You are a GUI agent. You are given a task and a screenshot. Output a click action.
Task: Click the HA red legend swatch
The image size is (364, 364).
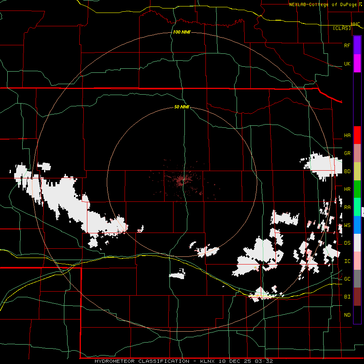coord(357,135)
